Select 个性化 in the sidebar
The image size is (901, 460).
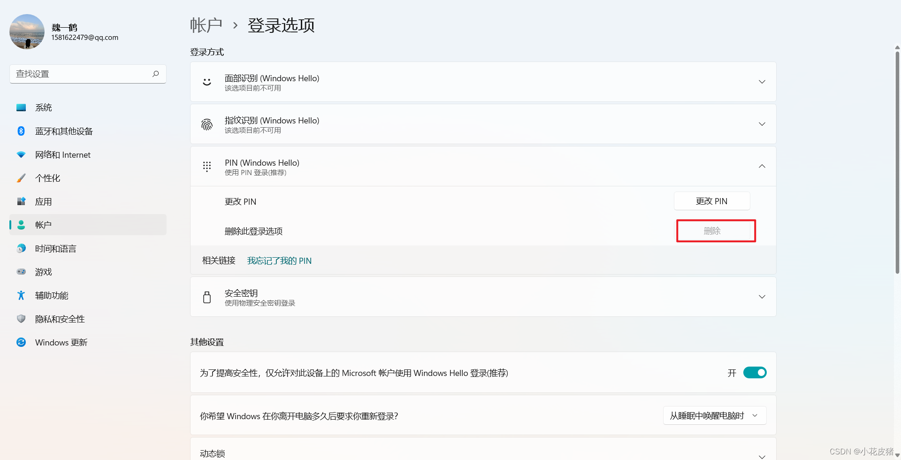point(88,178)
